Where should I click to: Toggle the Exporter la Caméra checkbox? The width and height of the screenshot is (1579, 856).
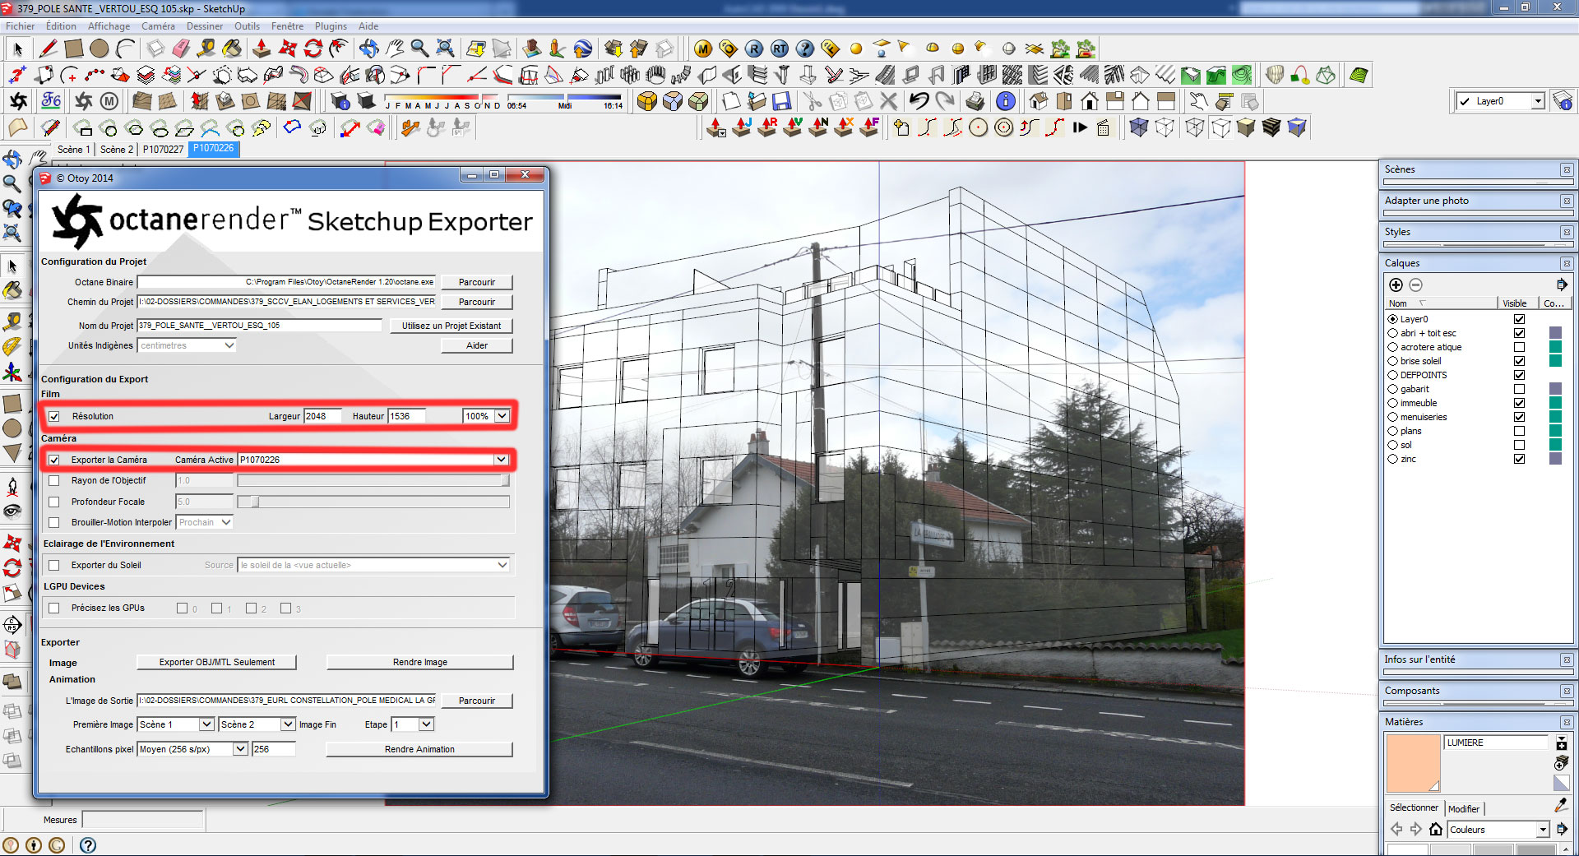tap(54, 460)
